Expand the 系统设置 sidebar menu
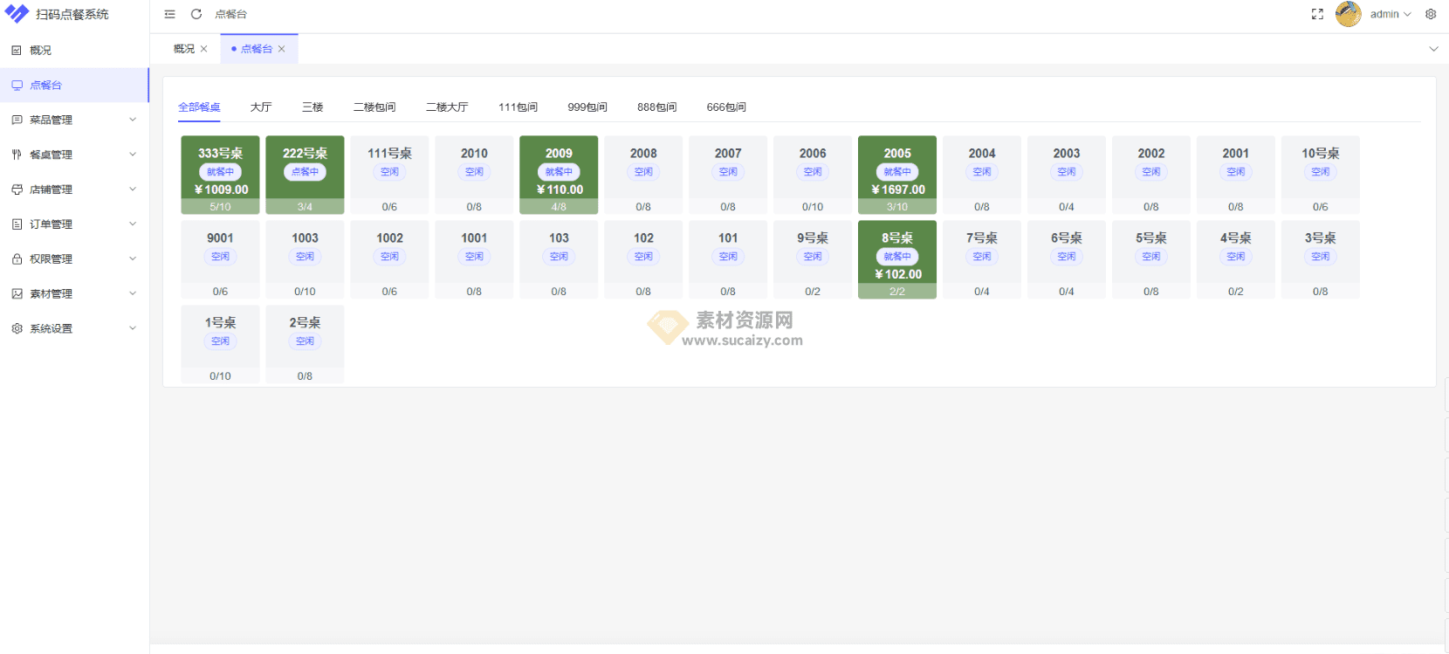This screenshot has height=654, width=1449. (73, 328)
